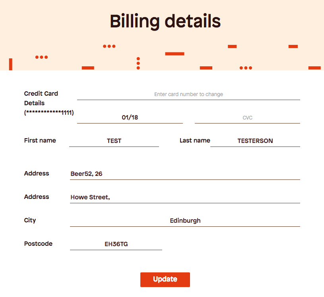Focus the CVC input field
Screen dimensions: 324x297
(x=247, y=118)
